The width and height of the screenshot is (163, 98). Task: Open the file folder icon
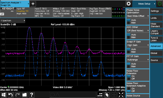24,95
